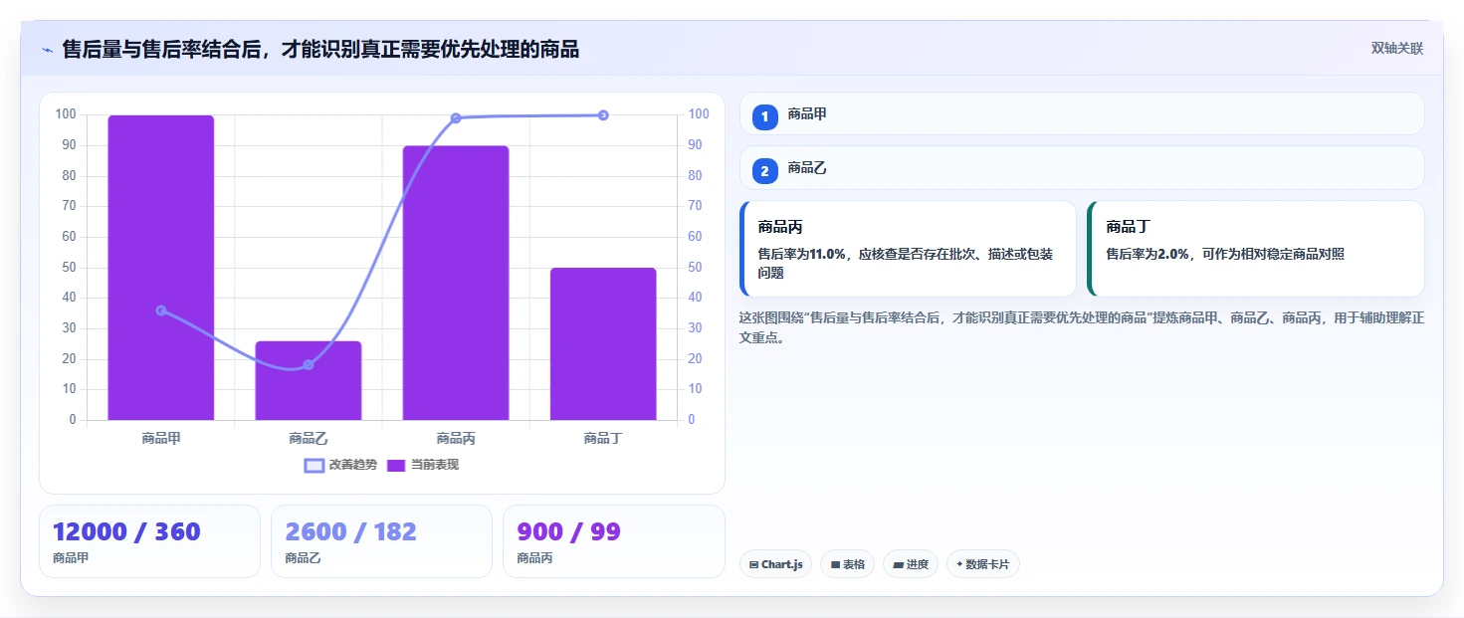Click the 双轴关联 label in the header
Viewport: 1464px width, 618px height.
click(1397, 49)
